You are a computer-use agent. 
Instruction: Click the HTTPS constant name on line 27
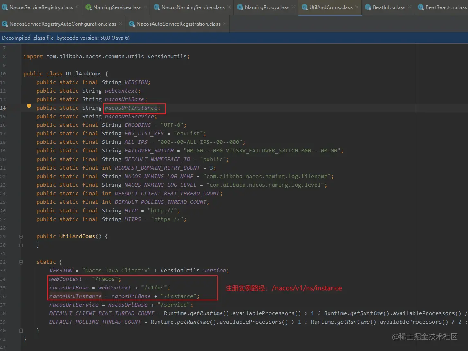click(132, 219)
